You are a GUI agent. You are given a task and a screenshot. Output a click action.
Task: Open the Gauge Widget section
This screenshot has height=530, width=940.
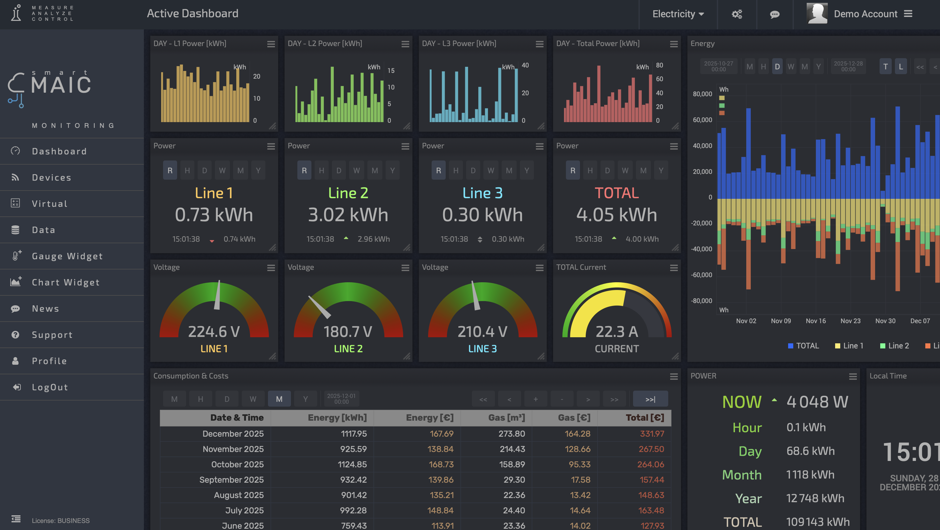click(67, 256)
